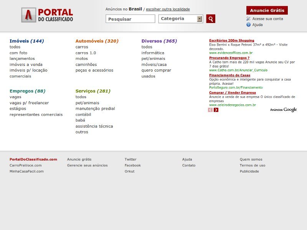Image resolution: width=307 pixels, height=230 pixels.
Task: Click the previous ads arrow icon
Action: coord(210,110)
